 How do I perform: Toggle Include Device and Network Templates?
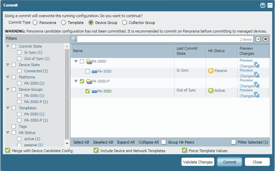point(96,150)
